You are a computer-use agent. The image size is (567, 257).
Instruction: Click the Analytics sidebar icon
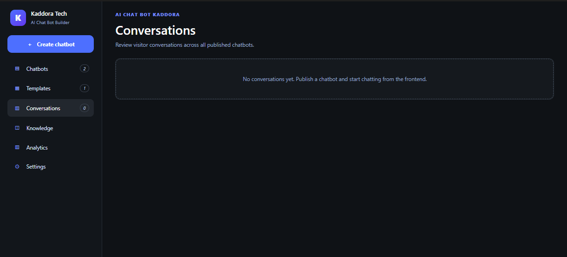pos(17,147)
